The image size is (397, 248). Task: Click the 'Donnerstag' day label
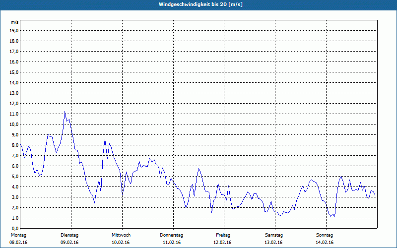(171, 235)
